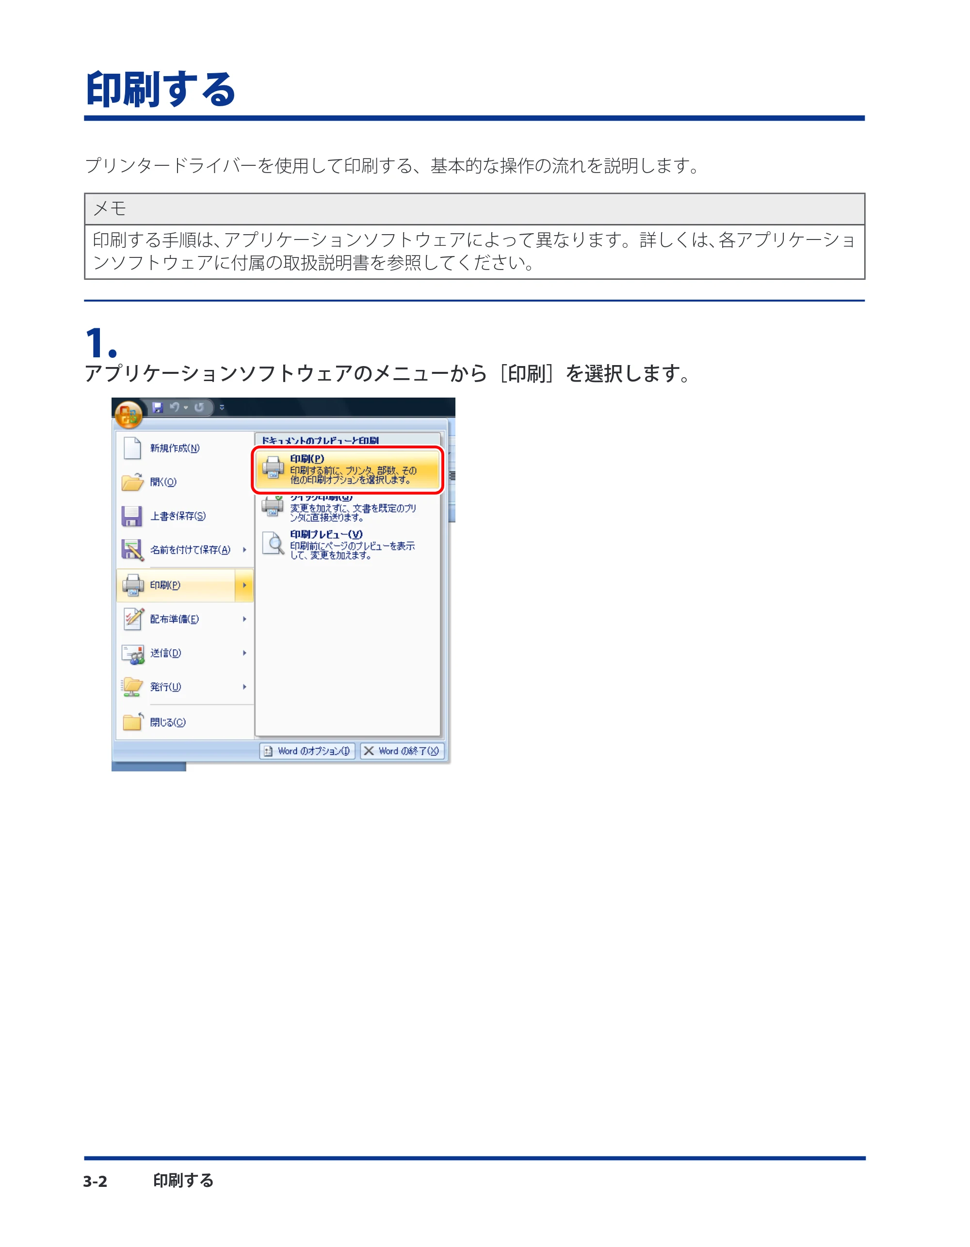970x1247 pixels.
Task: Choose the highlighted 印刷(P) submenu item with its description
Action: (347, 470)
